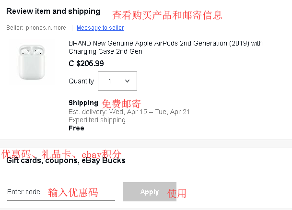Click the Enter code: label

click(x=24, y=192)
